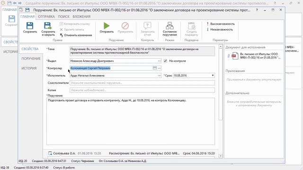Click the Поручение text area
Screen dimensions: 303x170
coord(131,121)
